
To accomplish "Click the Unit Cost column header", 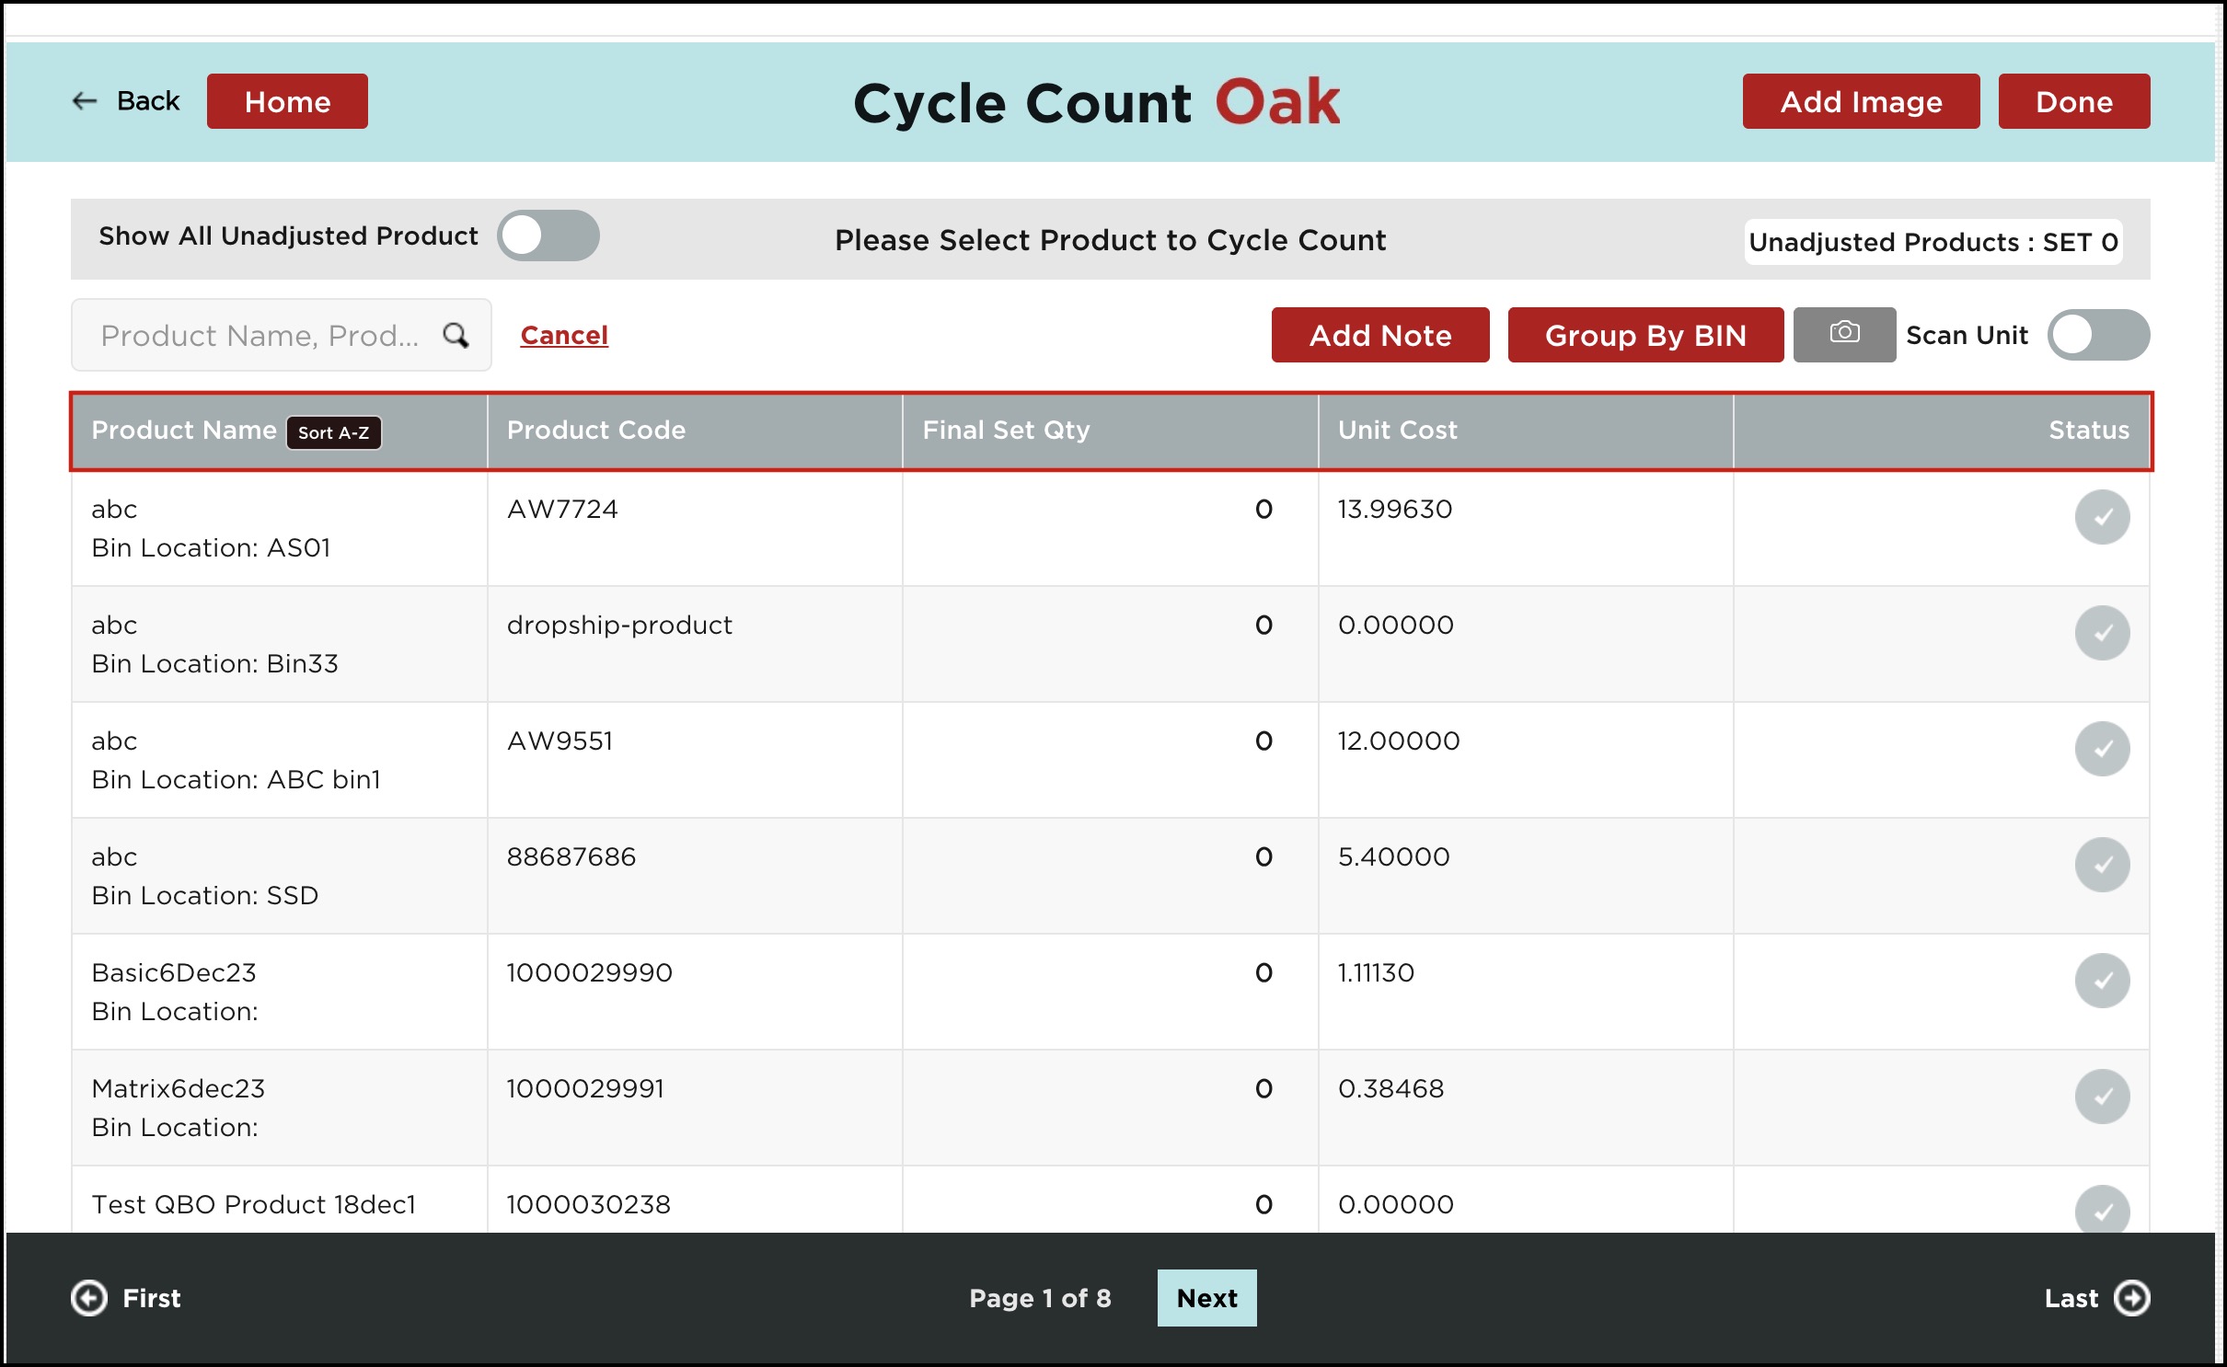I will [x=1397, y=431].
